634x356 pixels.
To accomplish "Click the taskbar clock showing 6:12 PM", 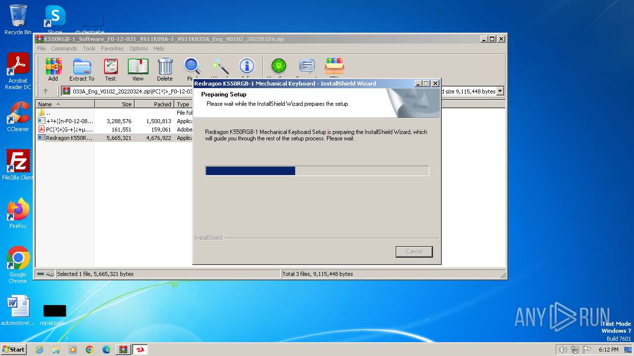I will [x=608, y=350].
